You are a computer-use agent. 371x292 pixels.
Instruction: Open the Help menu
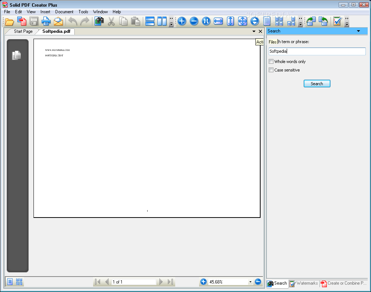click(117, 12)
